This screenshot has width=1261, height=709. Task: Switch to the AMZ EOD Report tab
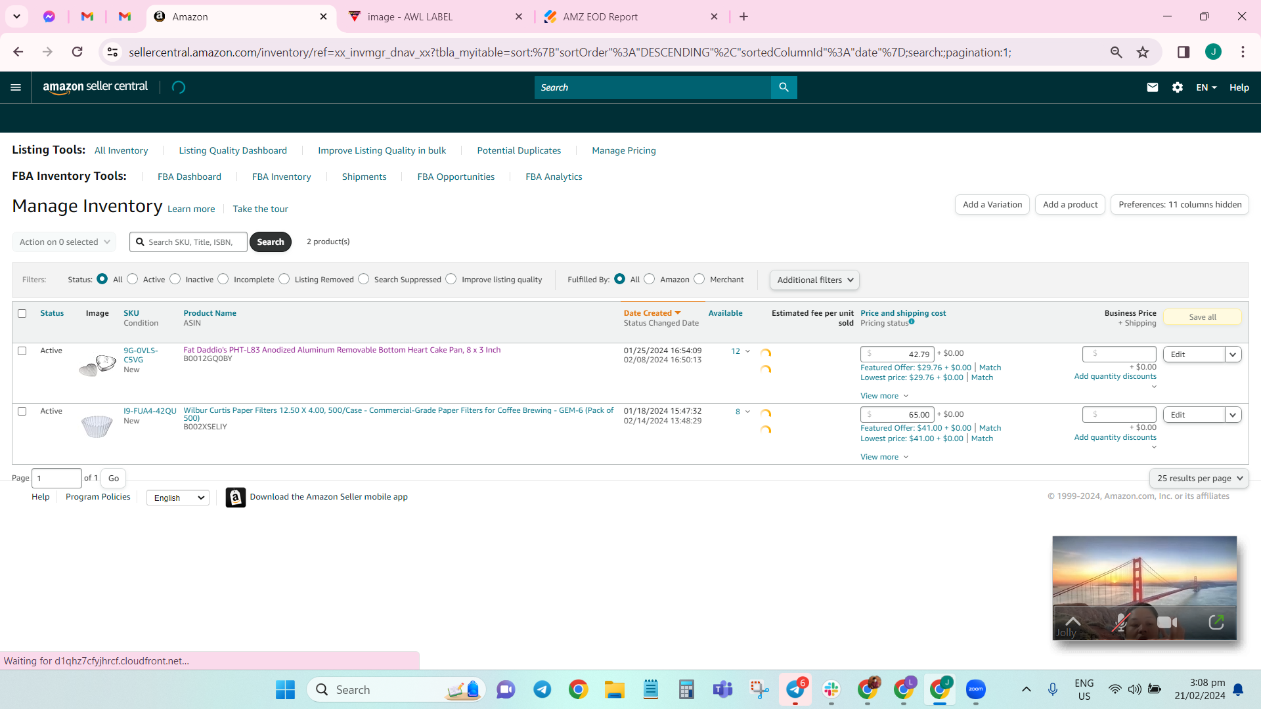pyautogui.click(x=630, y=17)
